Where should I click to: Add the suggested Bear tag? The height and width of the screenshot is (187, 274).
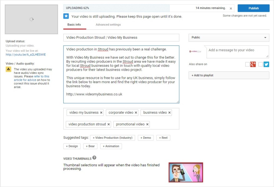click(90, 146)
